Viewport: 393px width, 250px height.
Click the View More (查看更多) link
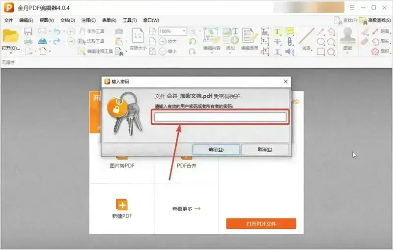click(186, 209)
